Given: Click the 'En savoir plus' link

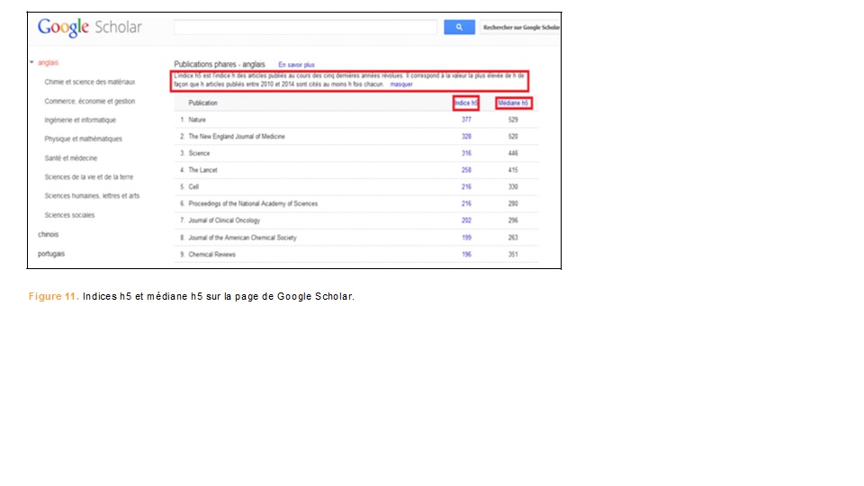Looking at the screenshot, I should tap(296, 65).
